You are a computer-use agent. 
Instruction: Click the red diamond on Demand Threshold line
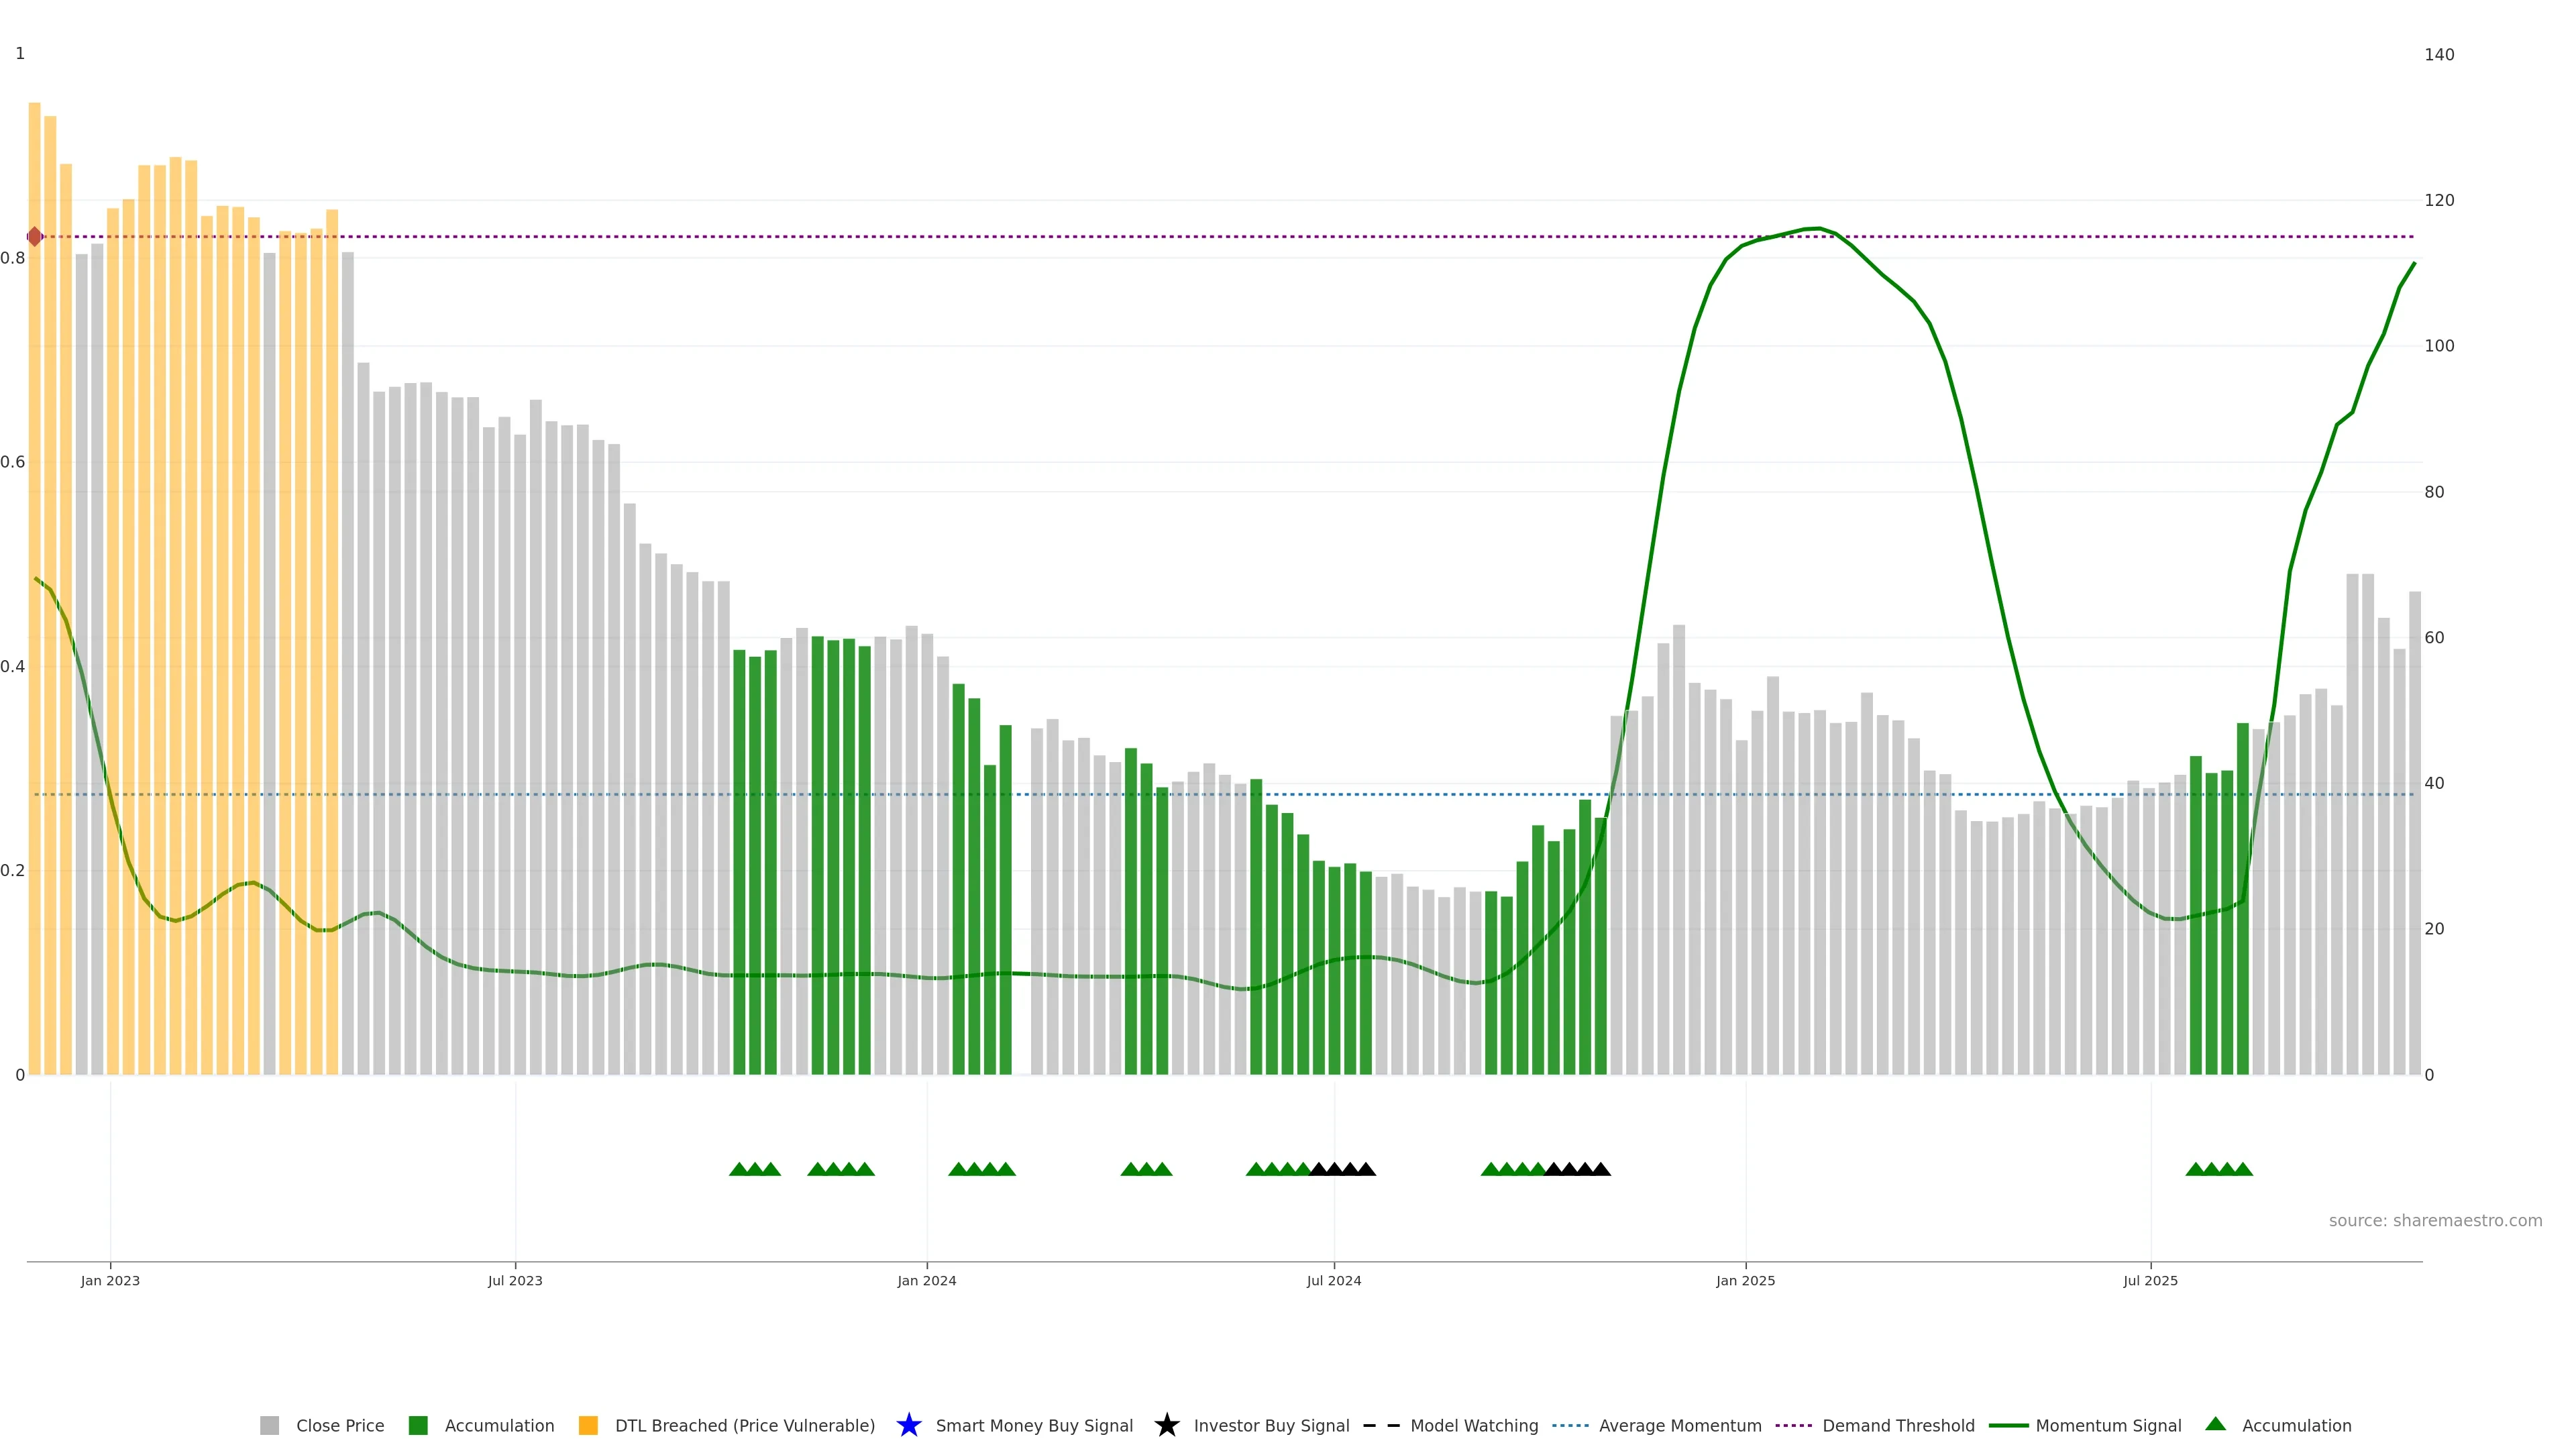point(35,237)
